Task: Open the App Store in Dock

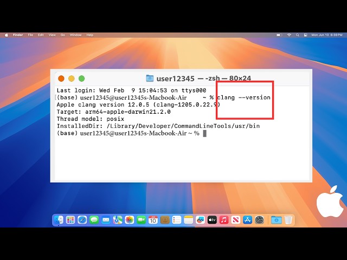Action: pos(247,220)
